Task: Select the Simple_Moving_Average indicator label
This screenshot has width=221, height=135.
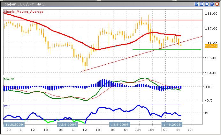Action: point(23,11)
